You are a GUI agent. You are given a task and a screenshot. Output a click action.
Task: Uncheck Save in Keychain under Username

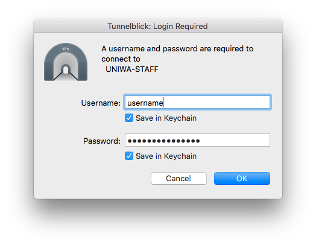pos(129,118)
